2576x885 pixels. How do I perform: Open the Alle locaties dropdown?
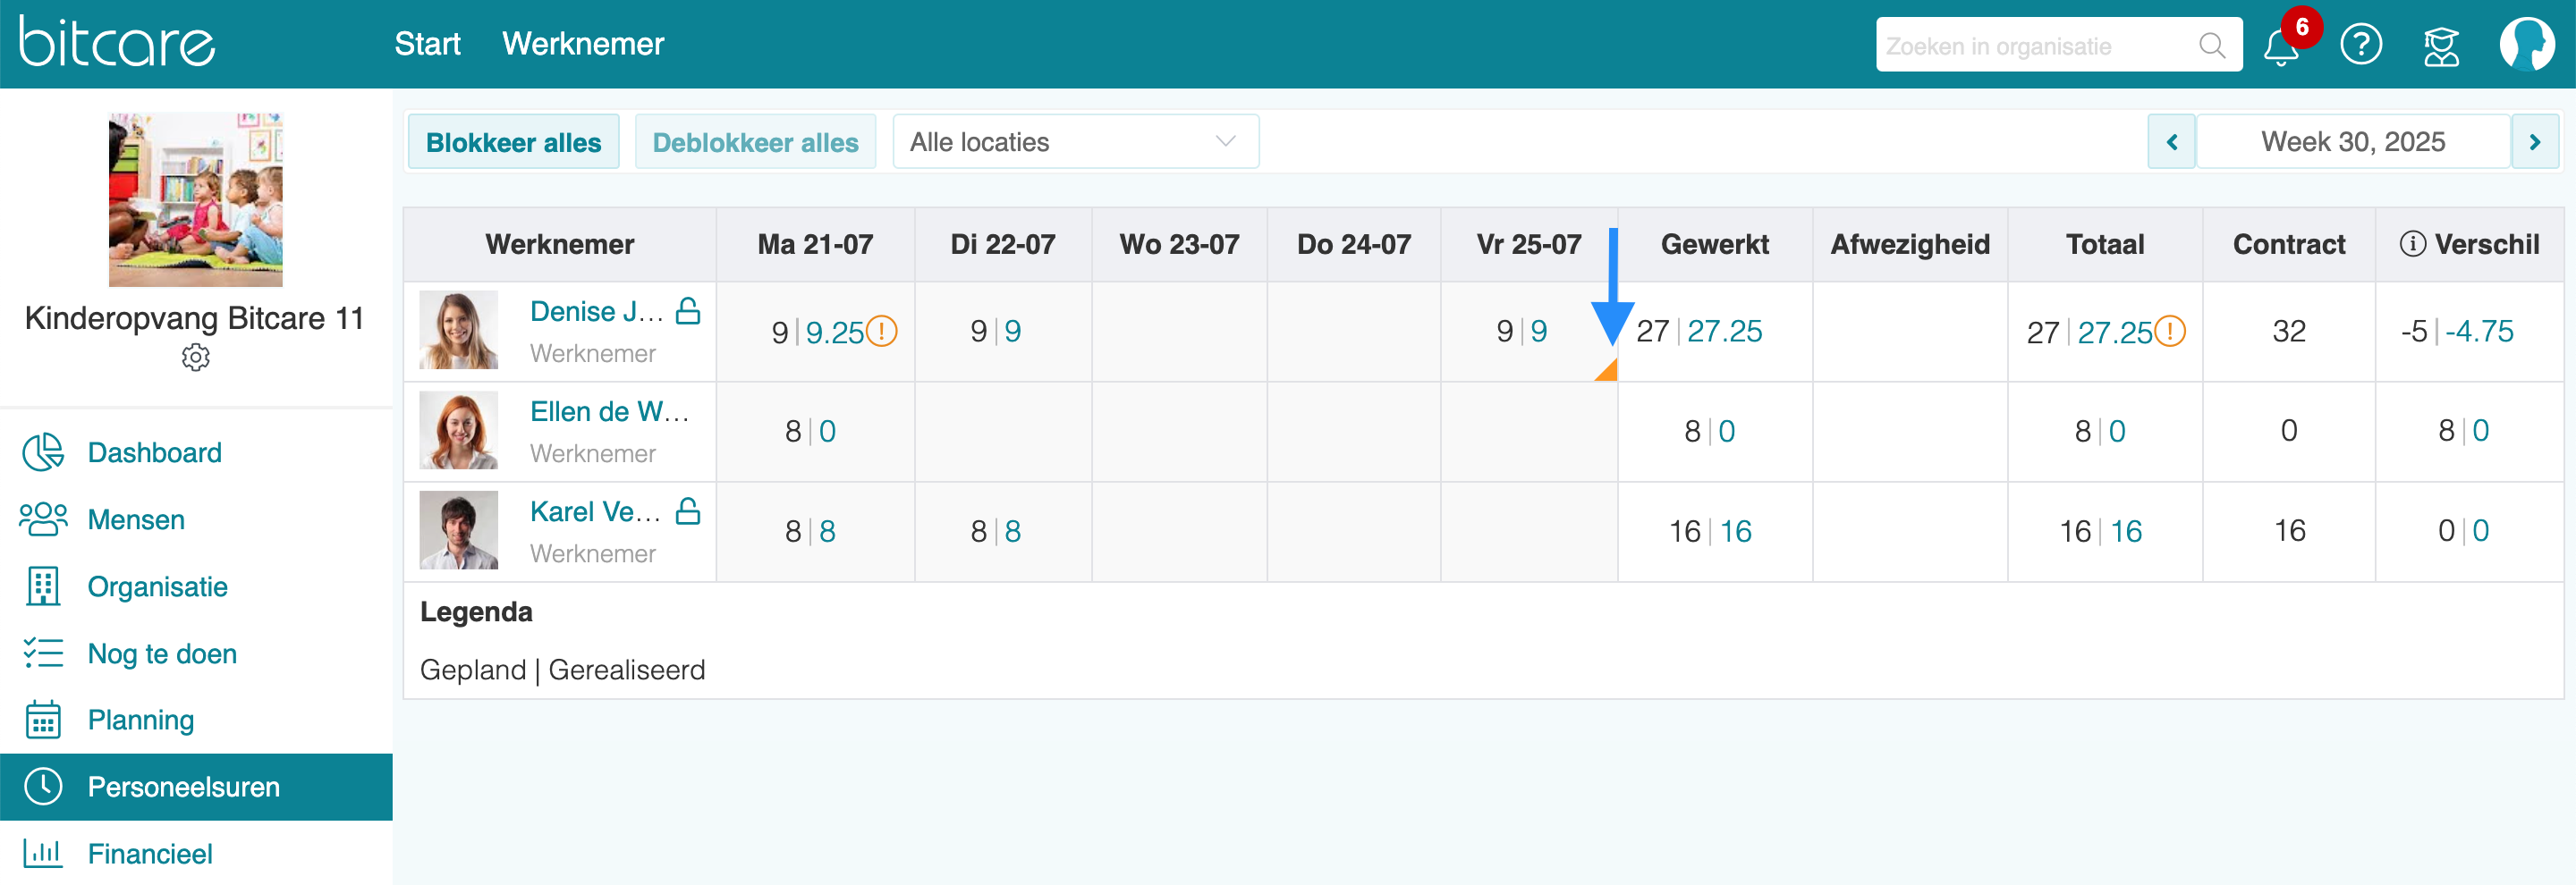(1075, 142)
